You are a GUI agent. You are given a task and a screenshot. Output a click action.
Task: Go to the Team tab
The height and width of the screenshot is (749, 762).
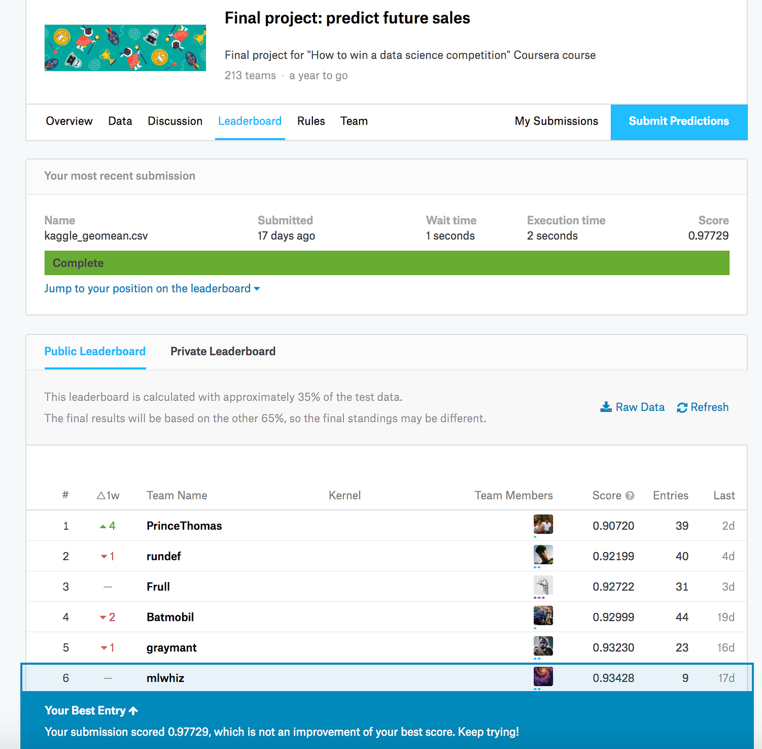point(354,121)
